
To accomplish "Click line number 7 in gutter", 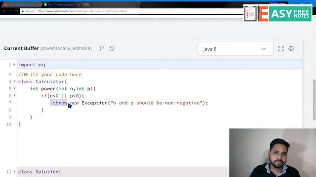I will [x=10, y=103].
